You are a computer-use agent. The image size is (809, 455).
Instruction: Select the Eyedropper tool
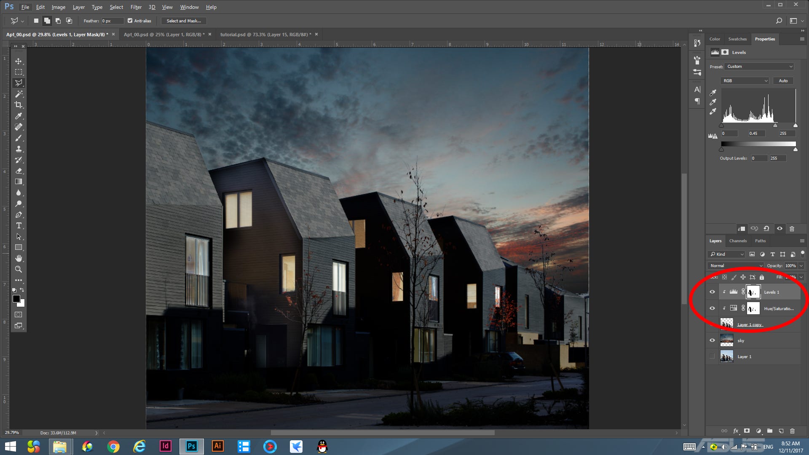point(19,116)
